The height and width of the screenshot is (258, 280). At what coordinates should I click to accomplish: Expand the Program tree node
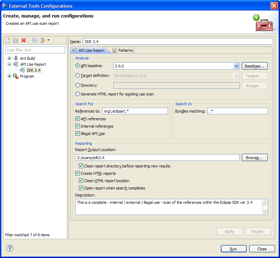click(9, 76)
